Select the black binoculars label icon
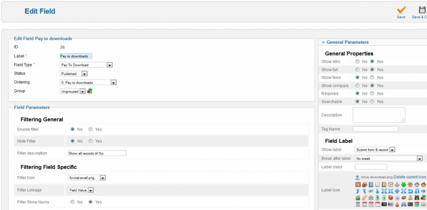The image size is (427, 210). click(417, 198)
